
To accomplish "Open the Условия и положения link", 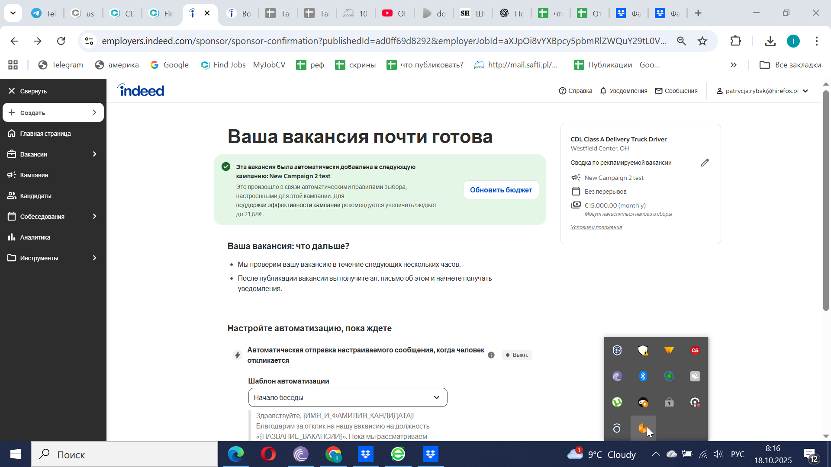I will coord(596,227).
